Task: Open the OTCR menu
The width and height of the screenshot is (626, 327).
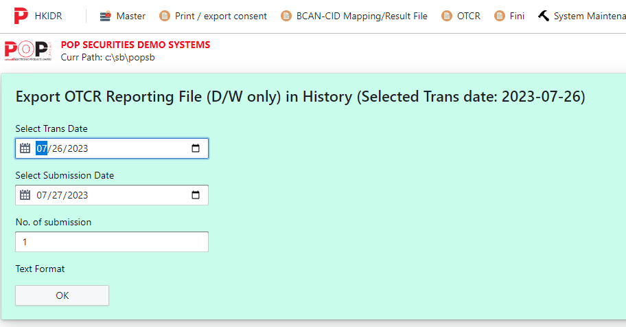Action: 461,16
